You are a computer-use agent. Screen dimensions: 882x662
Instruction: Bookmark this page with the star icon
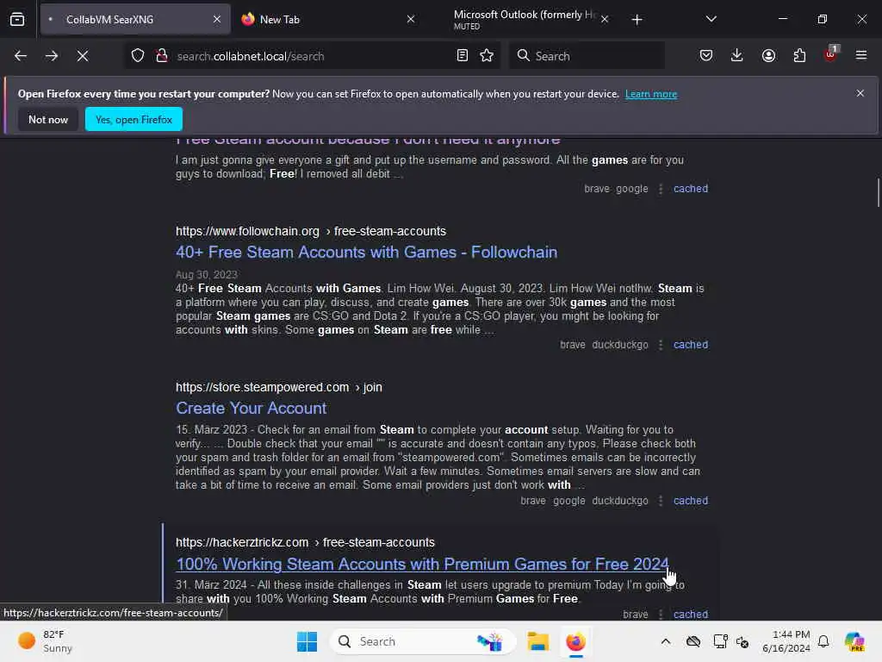pos(487,56)
